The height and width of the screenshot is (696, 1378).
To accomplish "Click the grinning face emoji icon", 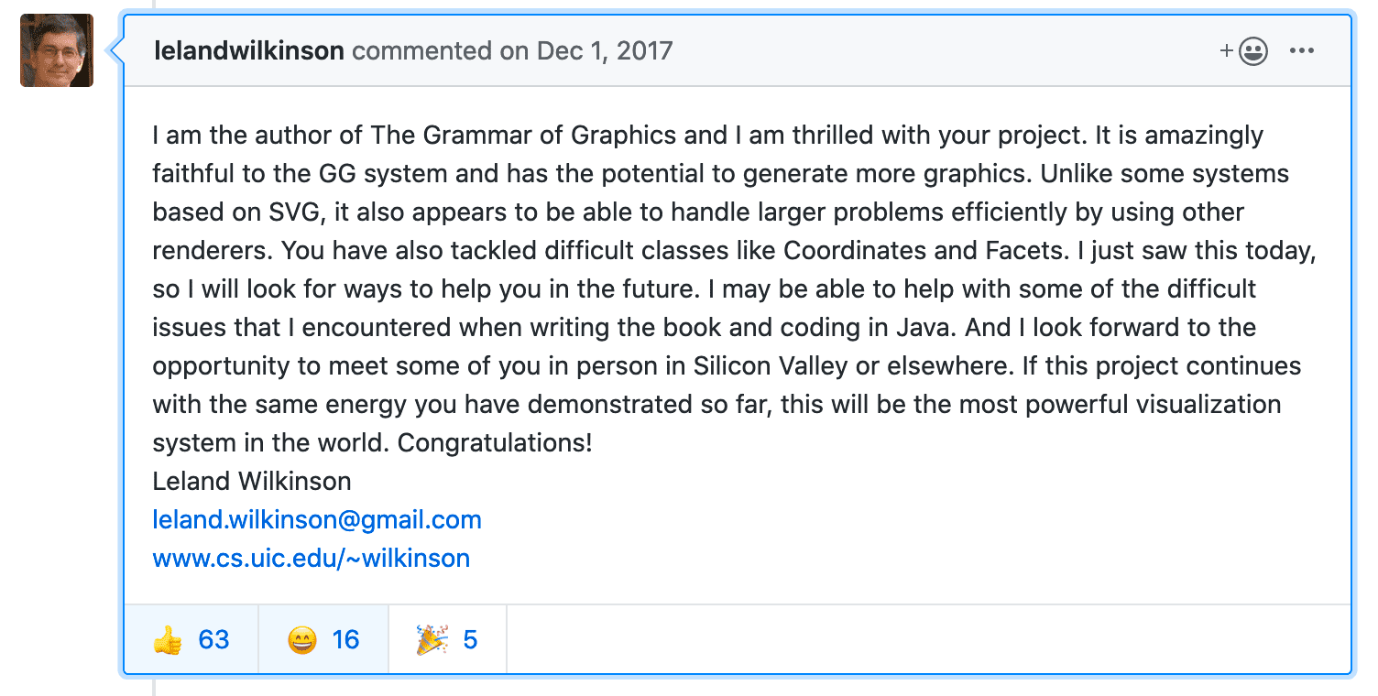I will pos(302,640).
